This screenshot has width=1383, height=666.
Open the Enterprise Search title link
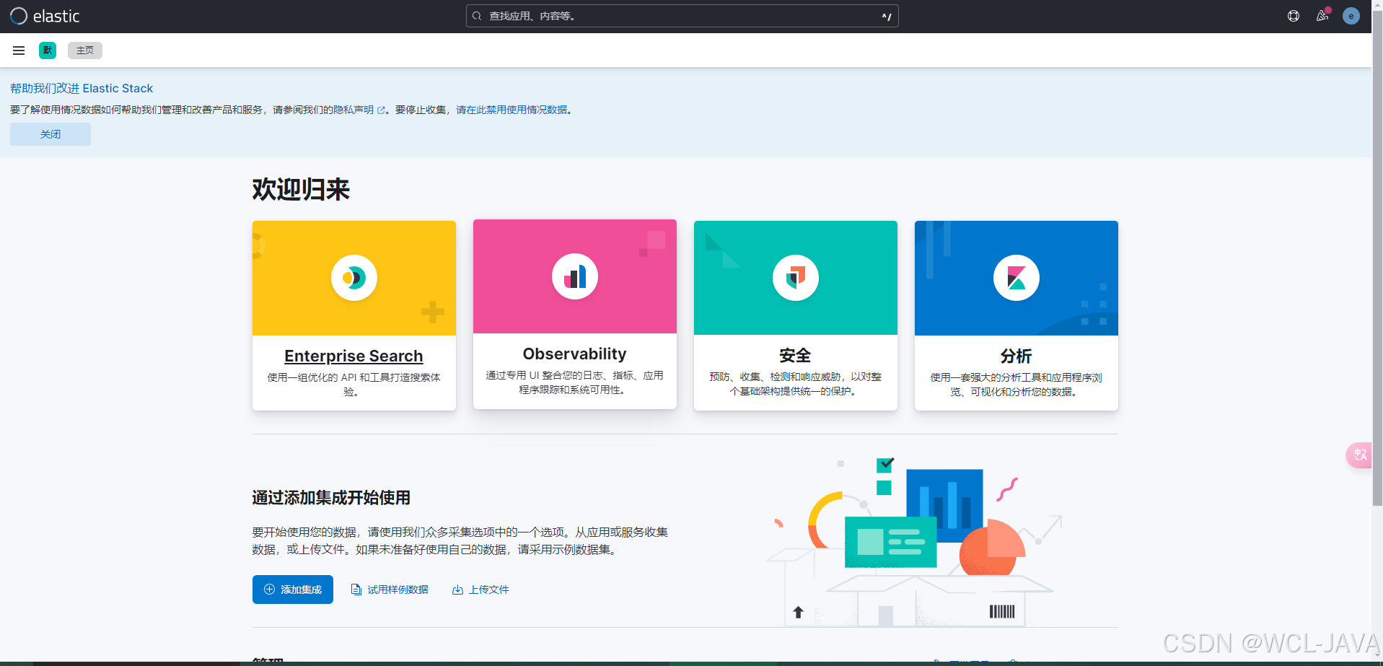coord(354,356)
